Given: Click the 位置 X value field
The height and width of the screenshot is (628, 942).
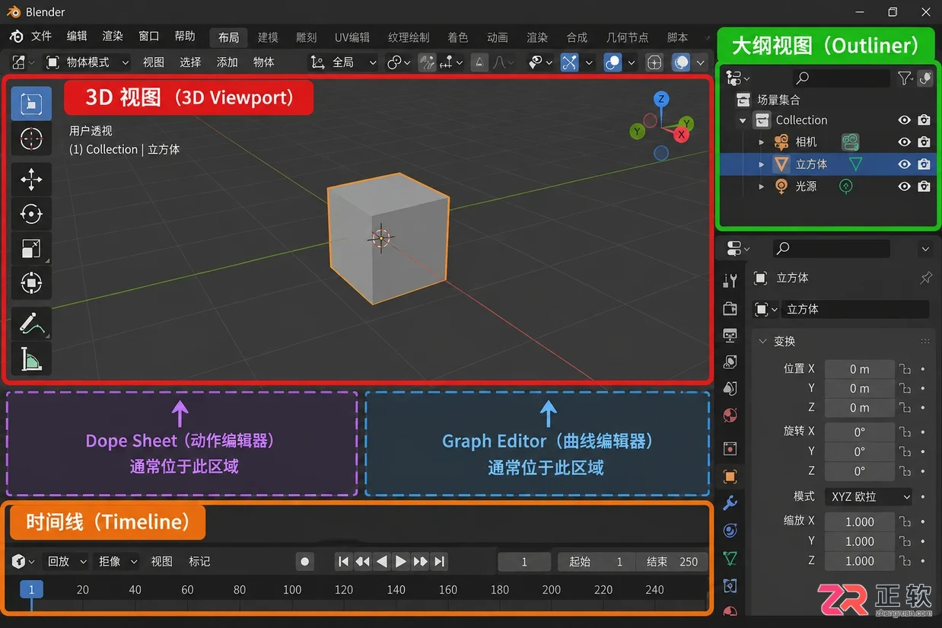Looking at the screenshot, I should [859, 369].
